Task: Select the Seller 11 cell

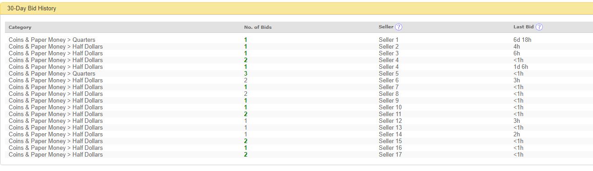Action: pyautogui.click(x=390, y=114)
